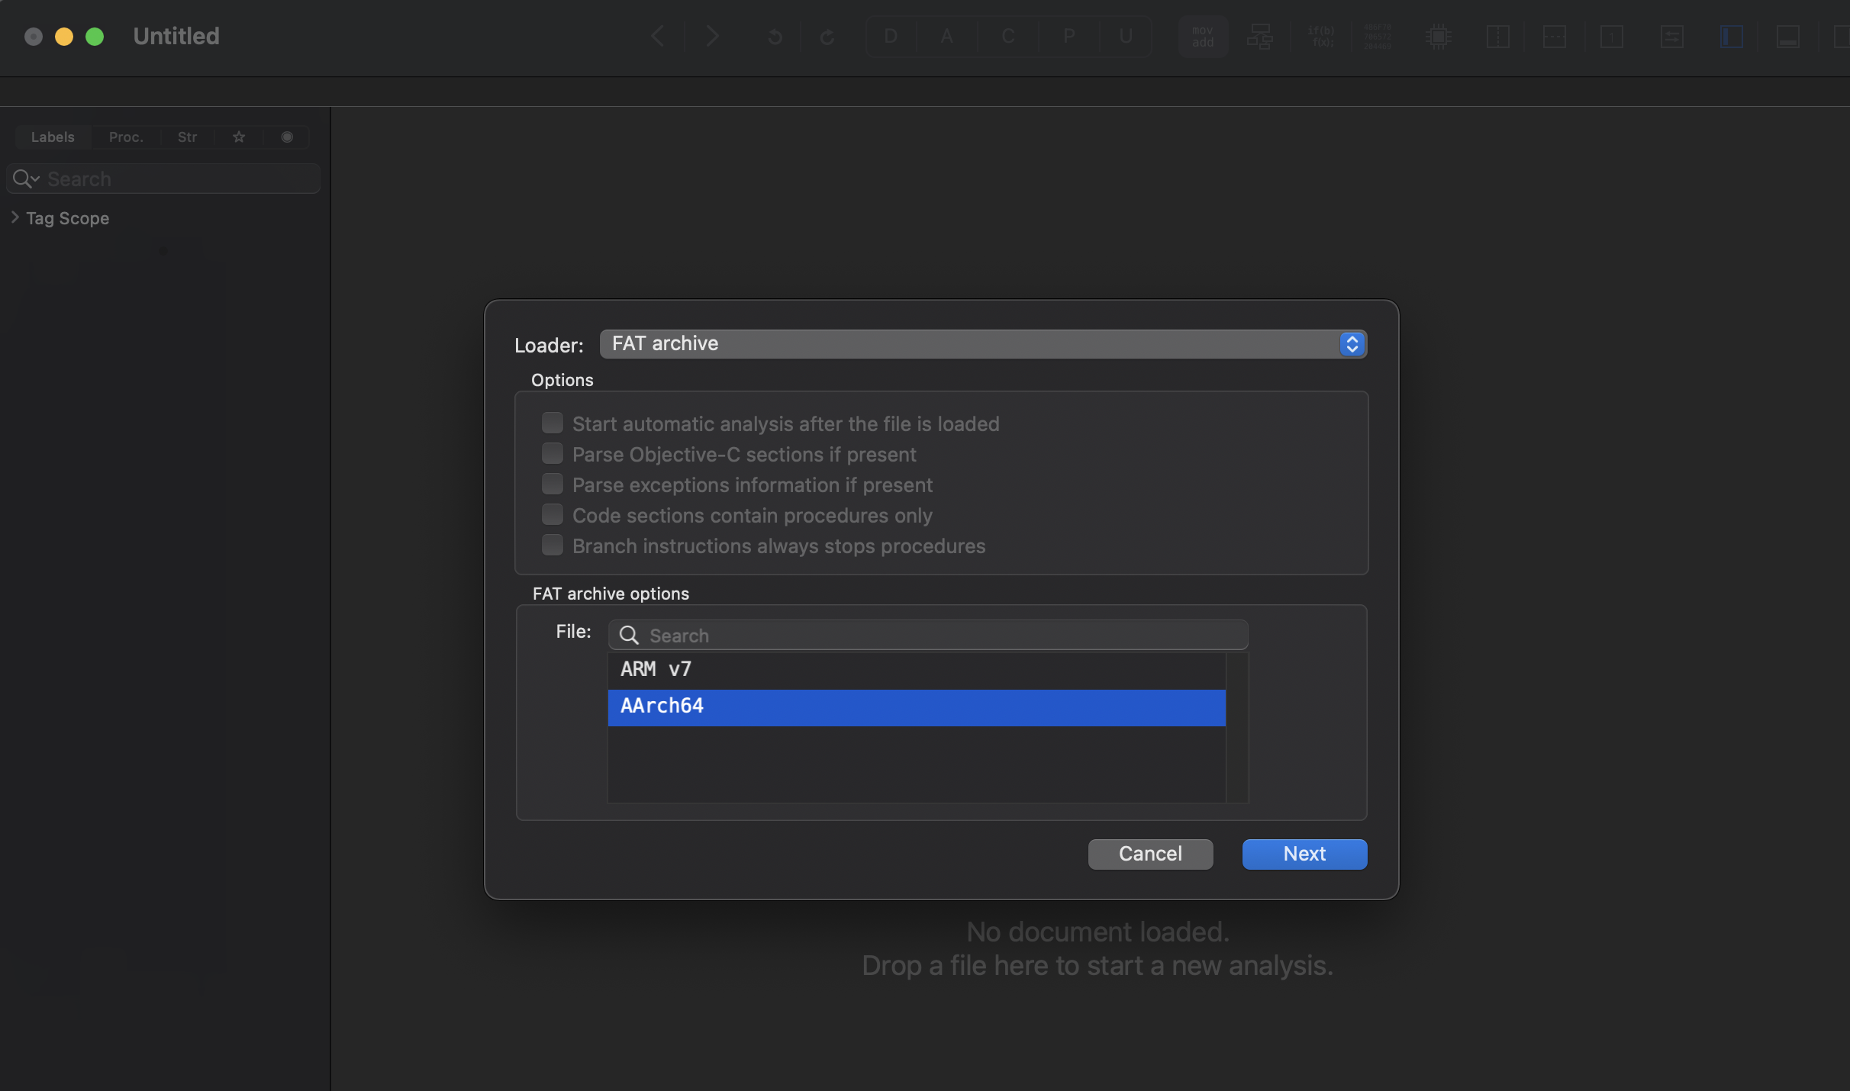Switch to assembly view (mov add icon)
Image resolution: width=1850 pixels, height=1091 pixels.
[1203, 36]
